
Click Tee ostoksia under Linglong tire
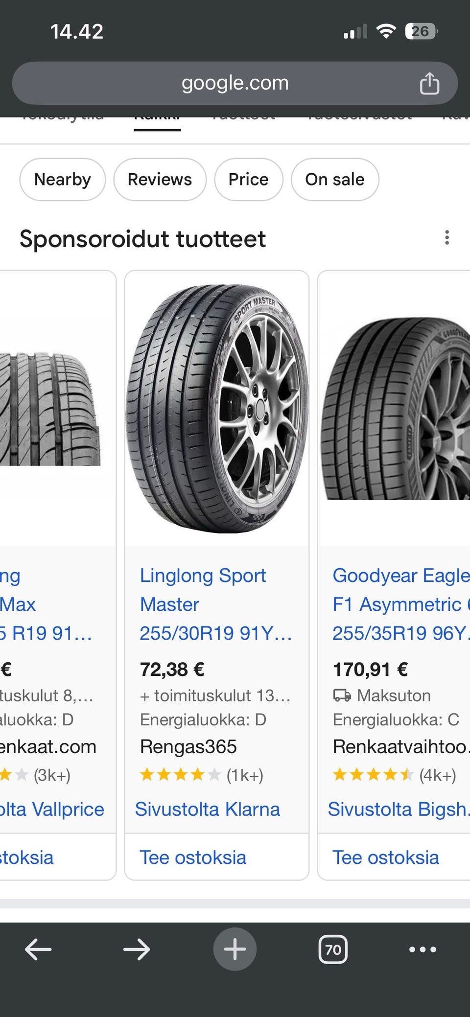pos(193,857)
